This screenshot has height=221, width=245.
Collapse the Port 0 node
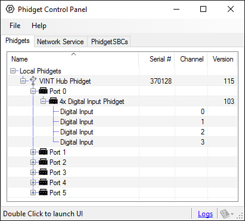coord(33,91)
